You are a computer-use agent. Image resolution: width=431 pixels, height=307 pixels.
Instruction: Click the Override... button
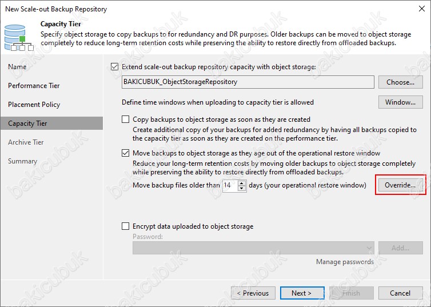pyautogui.click(x=401, y=185)
